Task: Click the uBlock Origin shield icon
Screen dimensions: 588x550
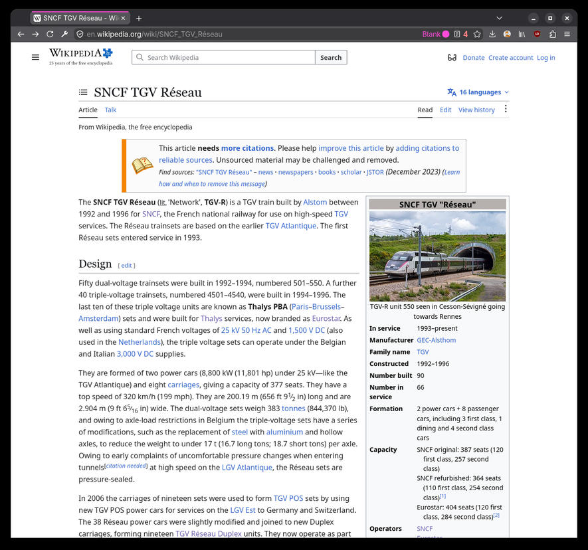Action: 537,34
